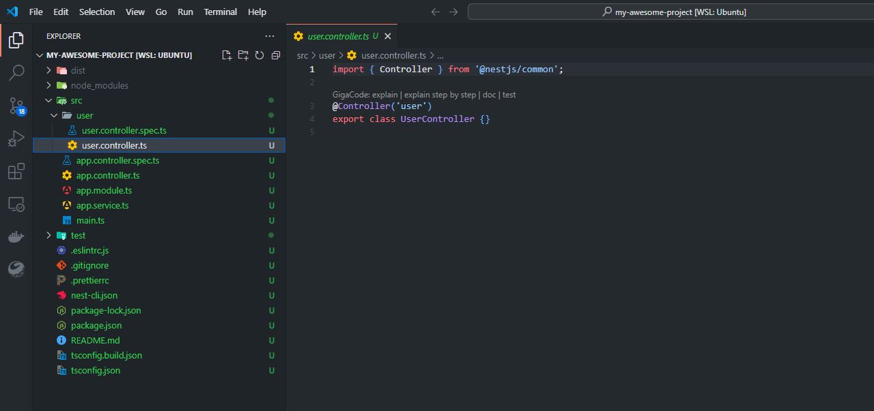Click New File icon in explorer header
This screenshot has height=411, width=874.
point(227,55)
